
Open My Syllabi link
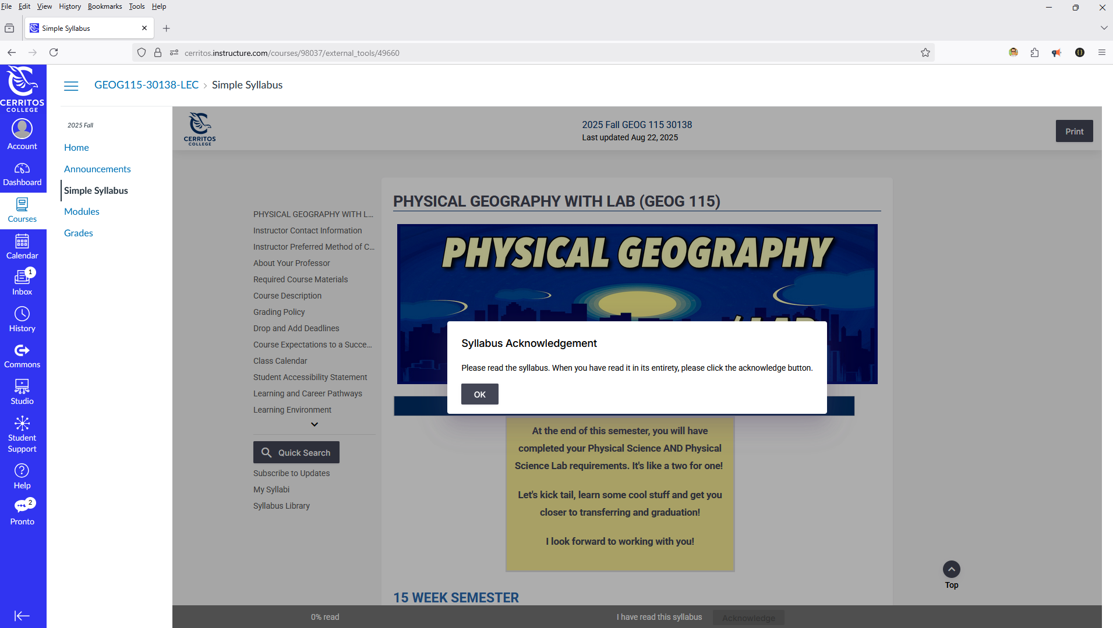271,489
